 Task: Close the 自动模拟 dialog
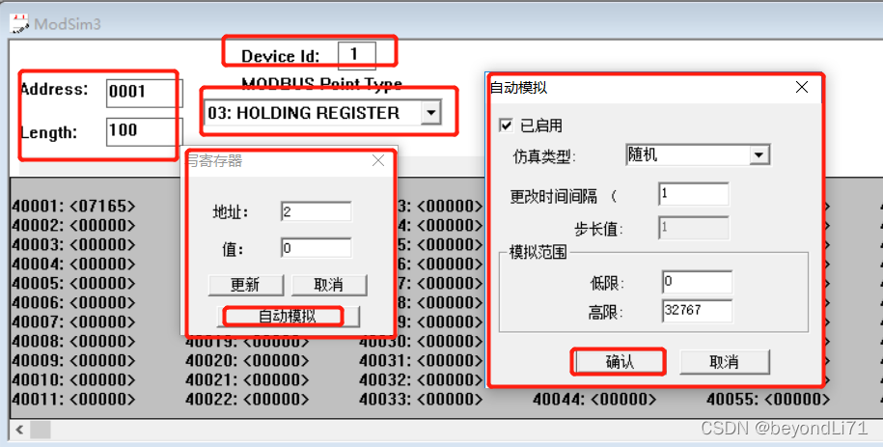coord(801,87)
